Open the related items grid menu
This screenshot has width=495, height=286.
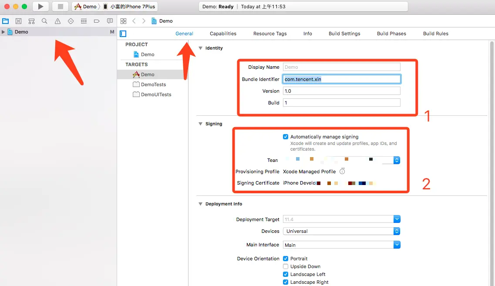coord(124,21)
